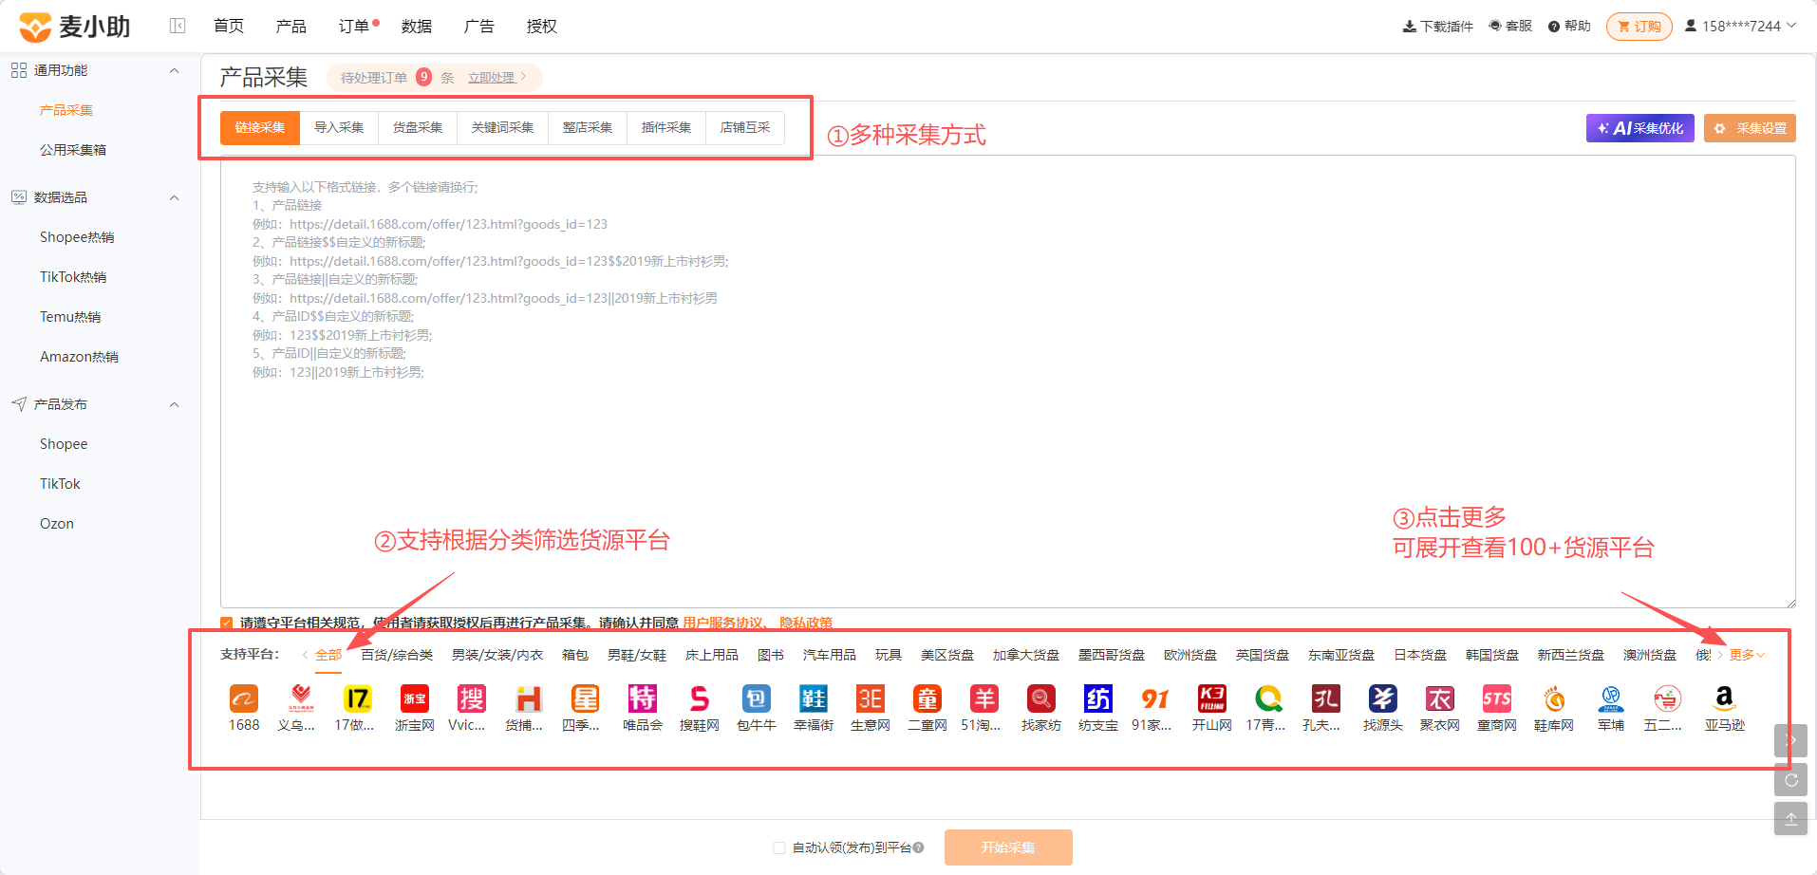Click 下载插件 in the header
This screenshot has width=1817, height=875.
click(x=1438, y=26)
